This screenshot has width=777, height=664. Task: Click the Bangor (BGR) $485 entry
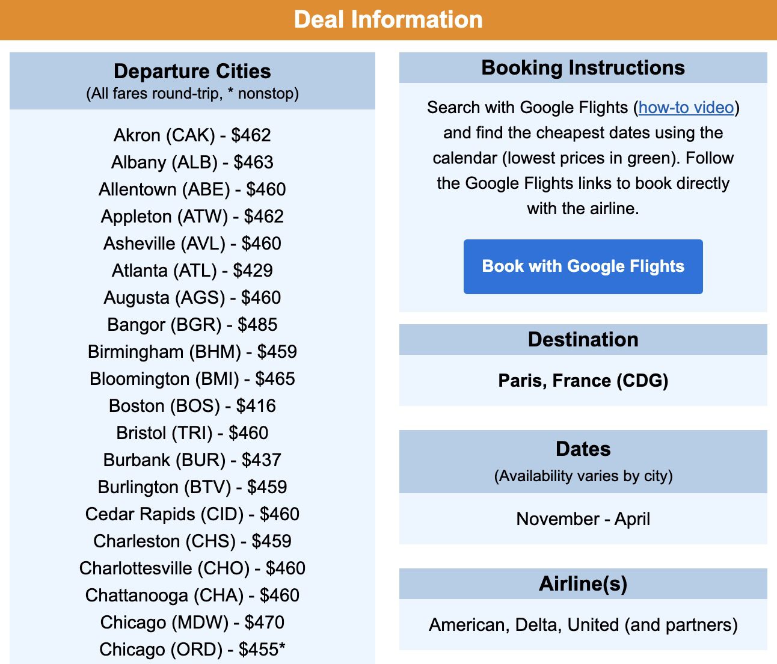pos(192,325)
